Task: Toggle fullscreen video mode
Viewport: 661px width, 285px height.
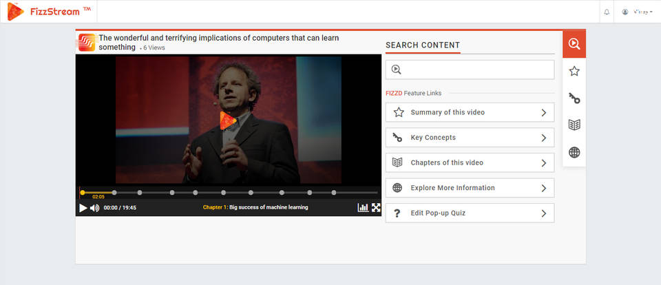Action: pos(376,207)
